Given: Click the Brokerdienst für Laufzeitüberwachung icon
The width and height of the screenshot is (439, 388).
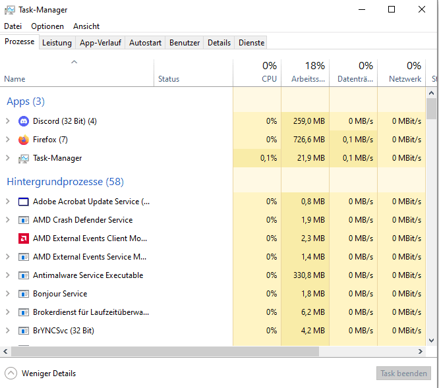Looking at the screenshot, I should (24, 312).
